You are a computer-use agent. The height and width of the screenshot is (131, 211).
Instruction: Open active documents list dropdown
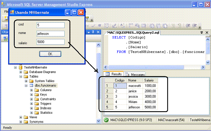(x=202, y=32)
